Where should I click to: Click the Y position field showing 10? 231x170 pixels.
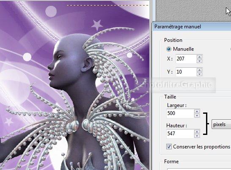point(186,72)
